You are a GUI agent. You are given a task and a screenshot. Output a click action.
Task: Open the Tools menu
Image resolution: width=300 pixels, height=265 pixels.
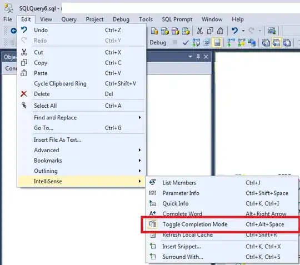pyautogui.click(x=146, y=19)
